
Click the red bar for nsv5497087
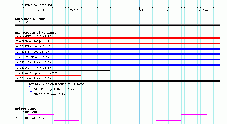(48, 76)
